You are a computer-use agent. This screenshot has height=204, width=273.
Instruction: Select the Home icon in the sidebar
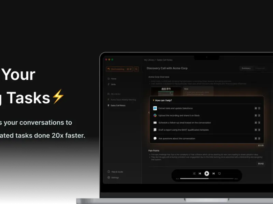coord(109,79)
